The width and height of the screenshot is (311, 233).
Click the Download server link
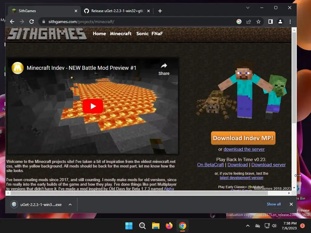(x=268, y=165)
